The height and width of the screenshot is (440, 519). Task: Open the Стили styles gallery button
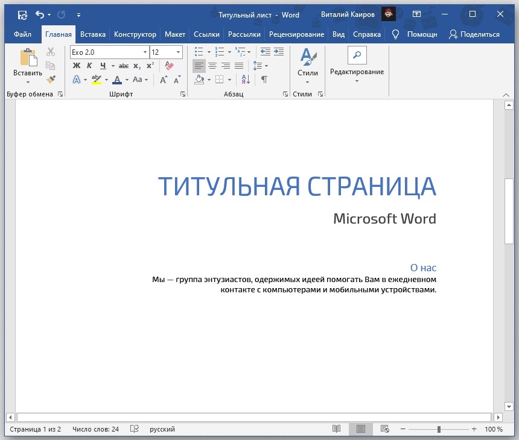(308, 66)
